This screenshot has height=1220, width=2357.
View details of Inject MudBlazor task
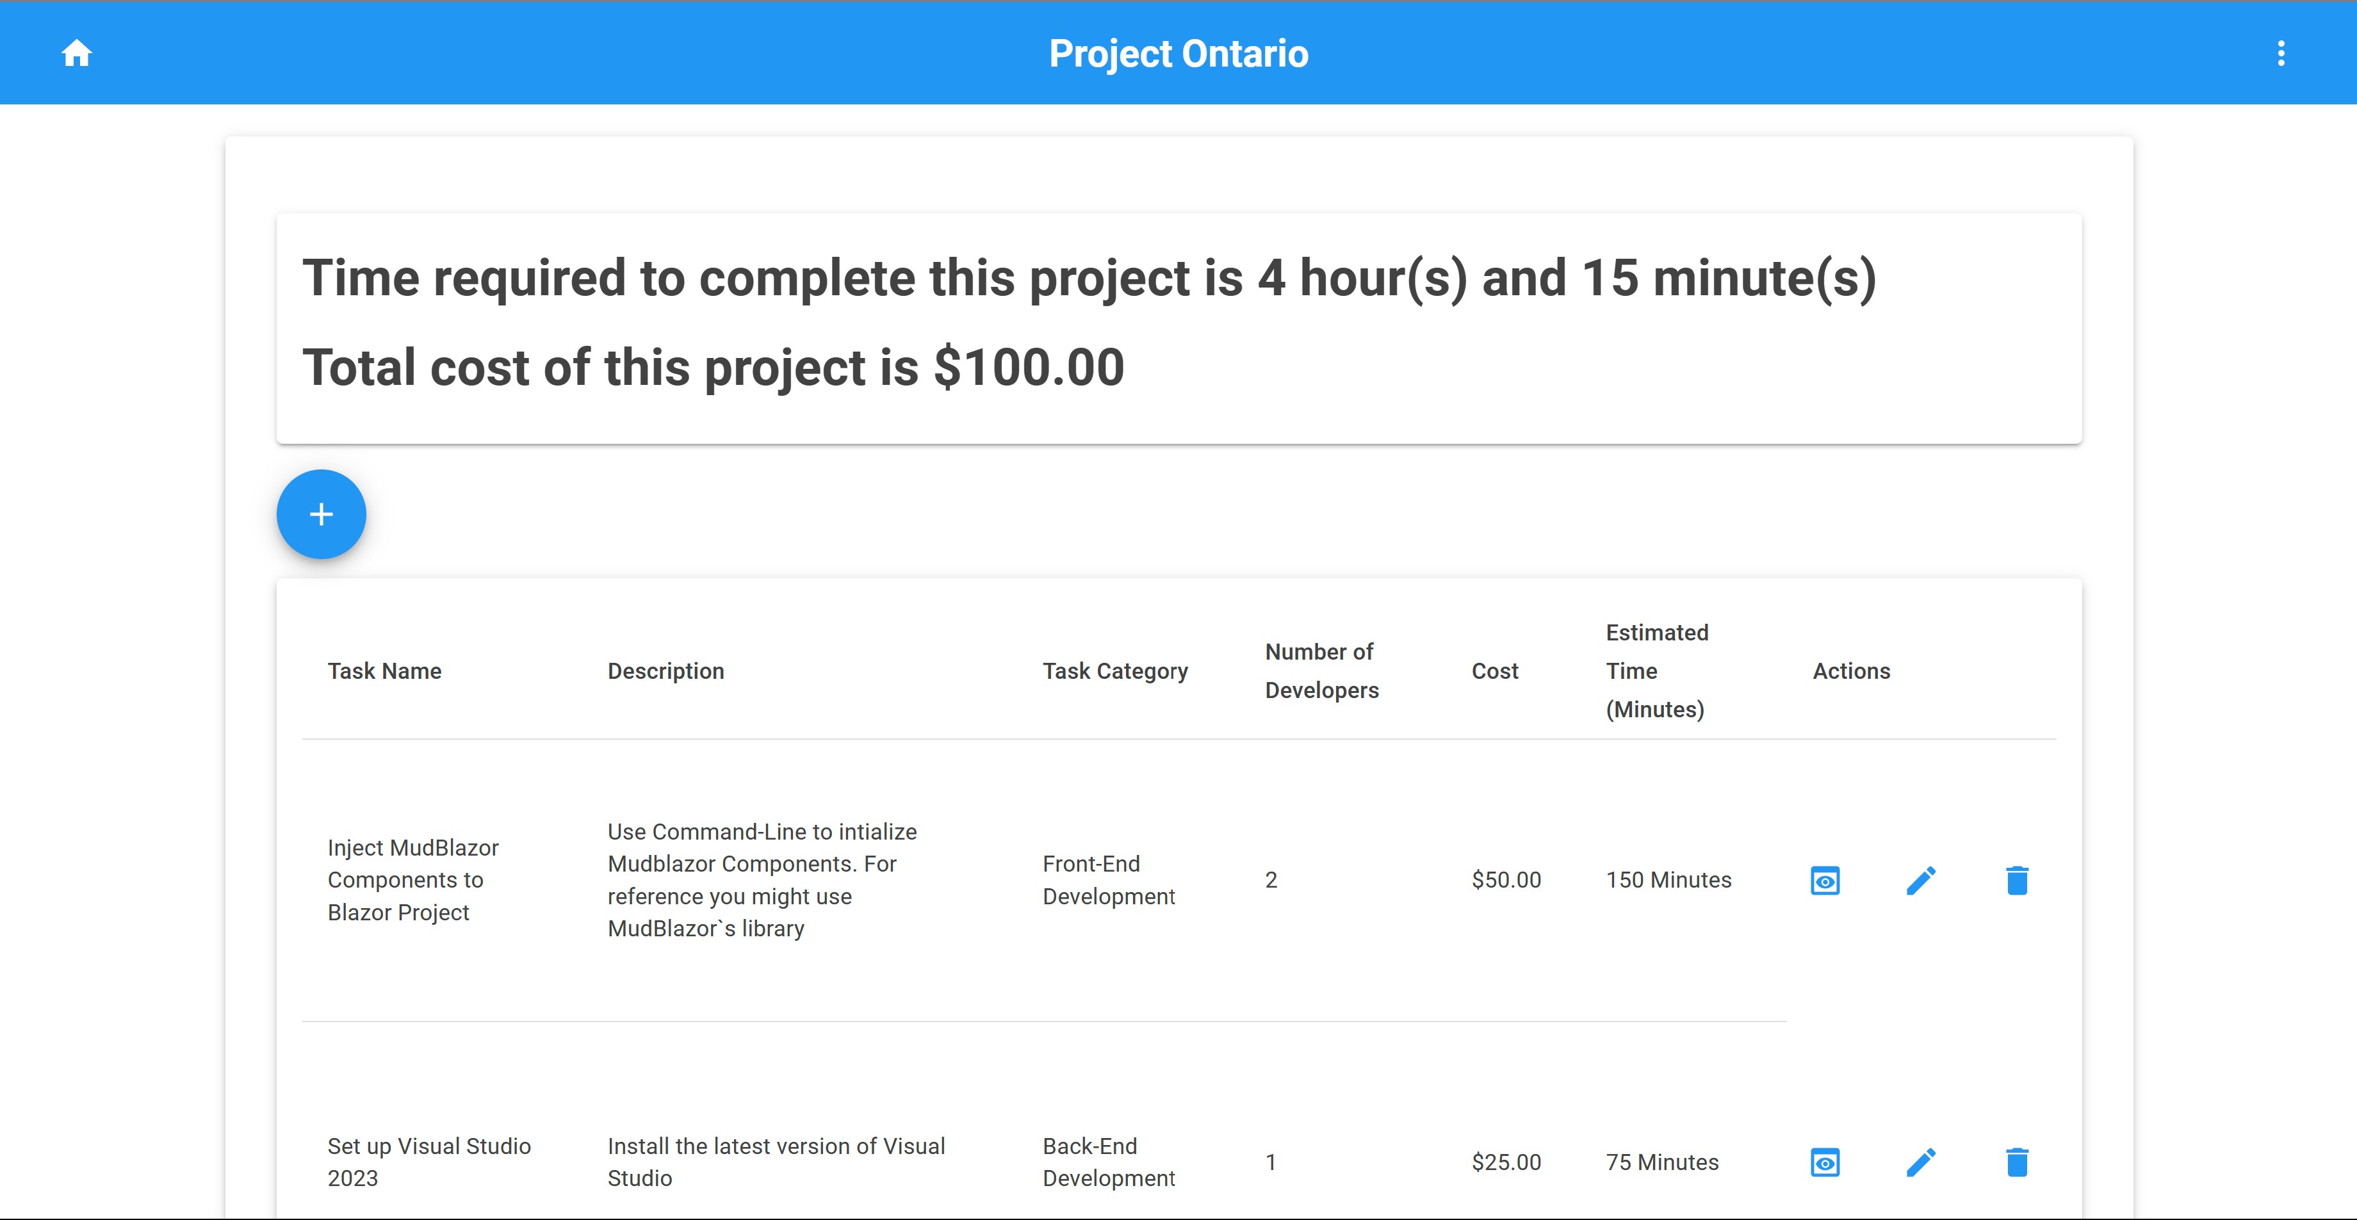1825,881
